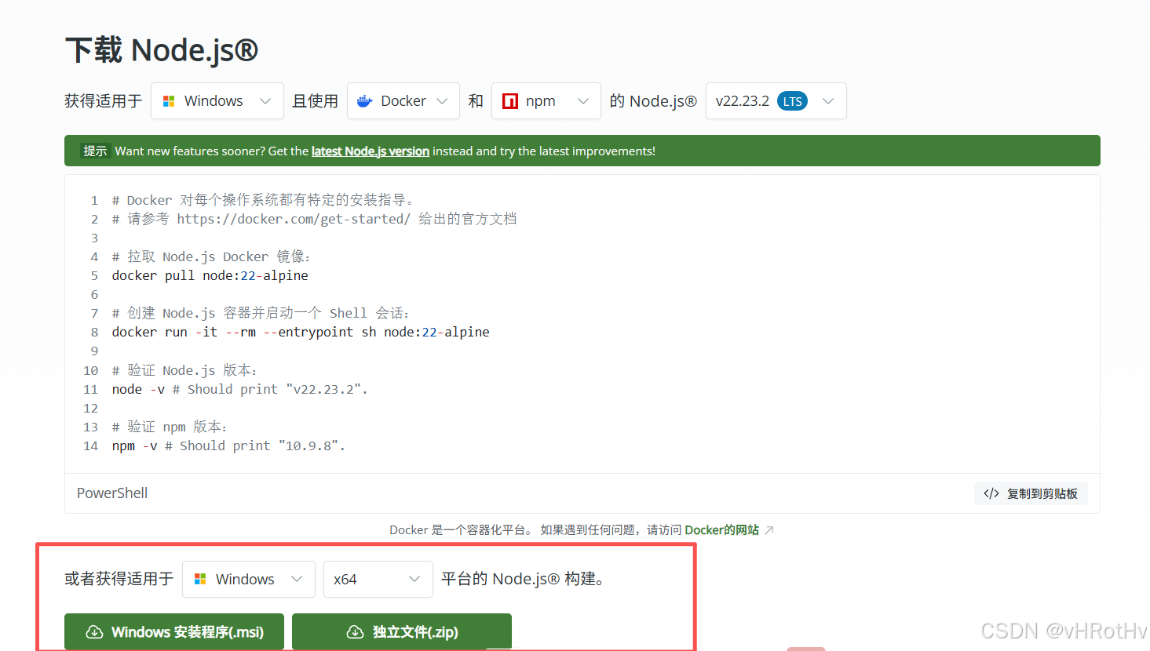This screenshot has height=651, width=1150.
Task: Click the Windows logo in top dropdown
Action: tap(169, 101)
